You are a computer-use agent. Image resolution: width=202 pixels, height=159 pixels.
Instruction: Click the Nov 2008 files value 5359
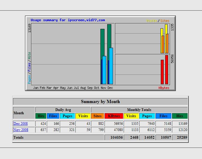tap(168, 130)
